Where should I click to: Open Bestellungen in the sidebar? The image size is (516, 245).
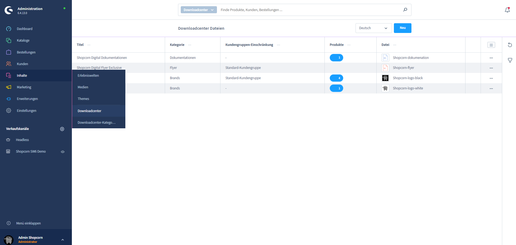pyautogui.click(x=26, y=52)
